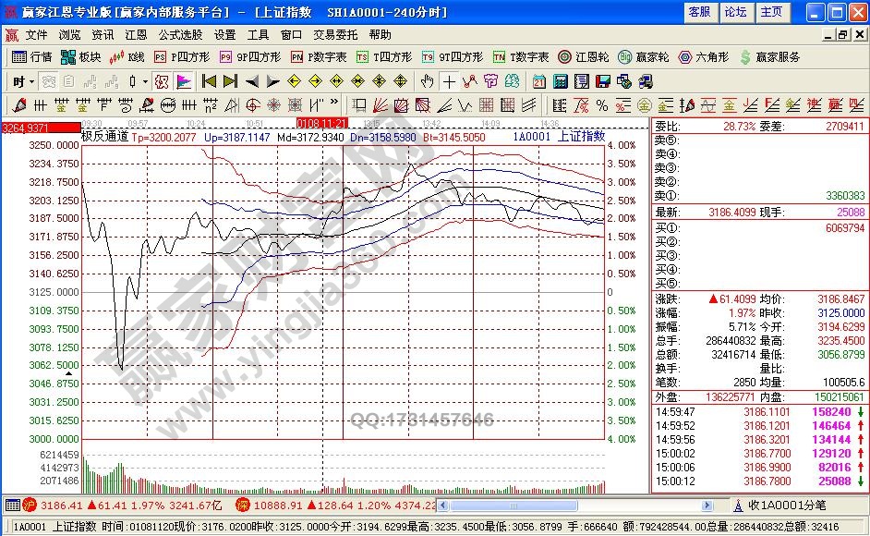The image size is (870, 536).
Task: Open the 六角形 hexagon chart tool
Action: [x=703, y=57]
